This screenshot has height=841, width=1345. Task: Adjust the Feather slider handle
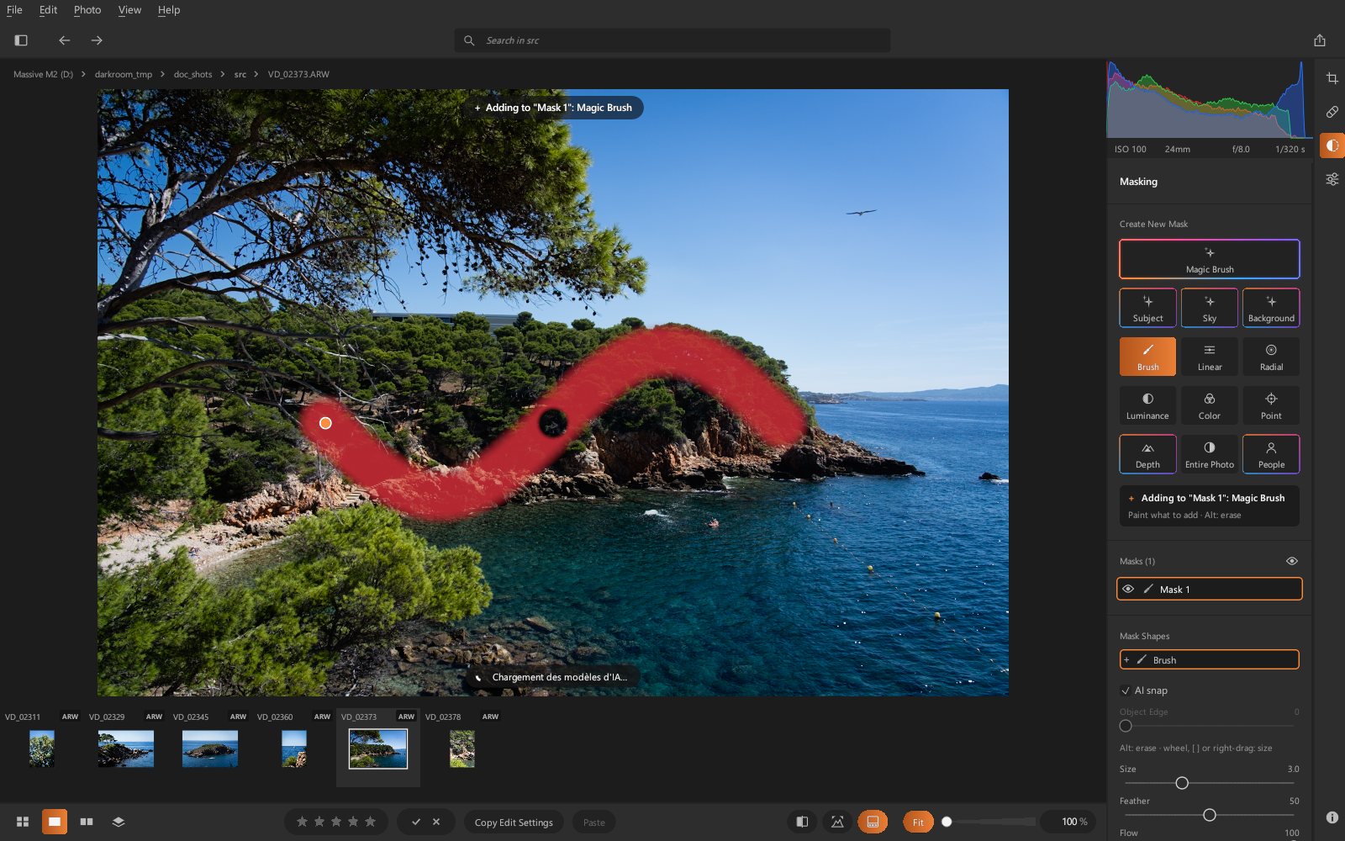1210,815
